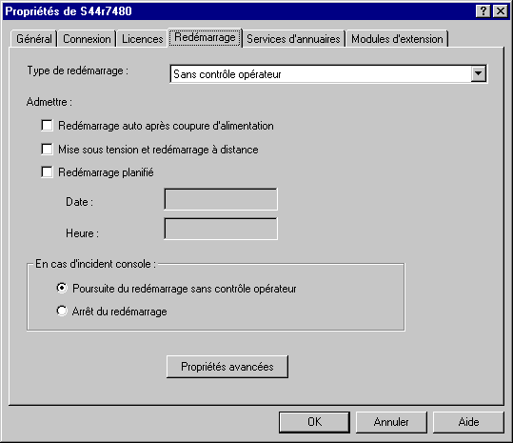Open Propriétés avancées

227,367
